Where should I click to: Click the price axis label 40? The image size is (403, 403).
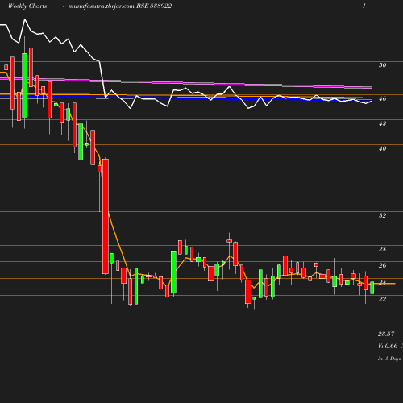[x=382, y=148]
